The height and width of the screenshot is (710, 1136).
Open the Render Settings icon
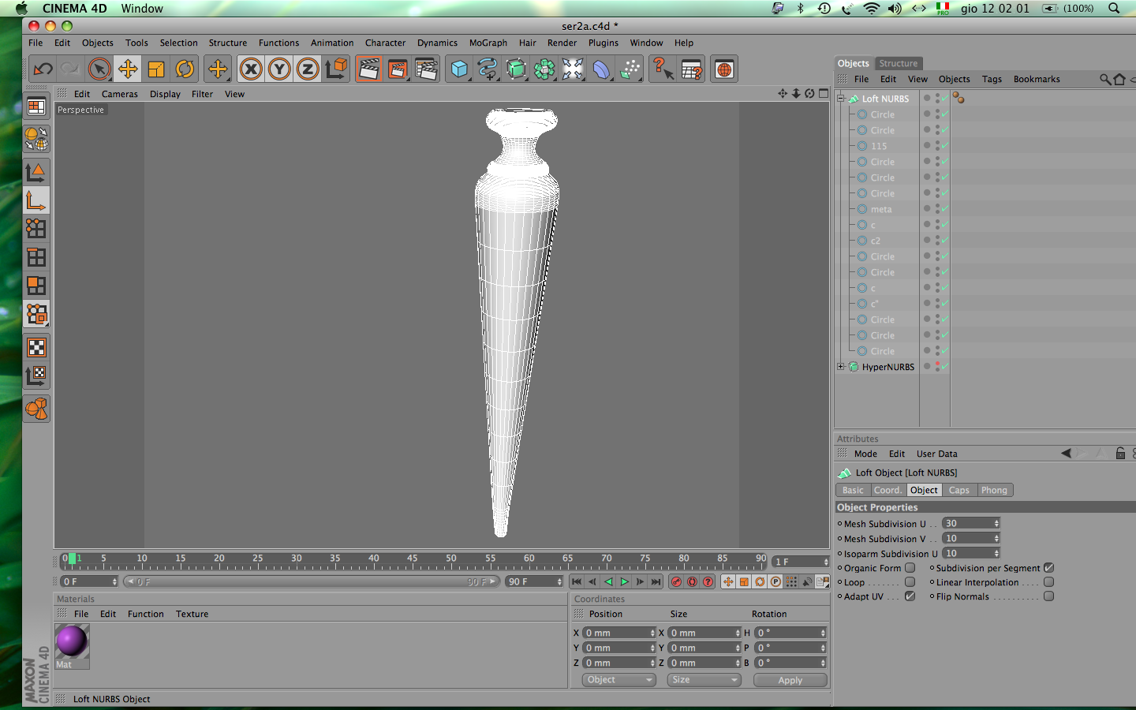click(x=426, y=69)
